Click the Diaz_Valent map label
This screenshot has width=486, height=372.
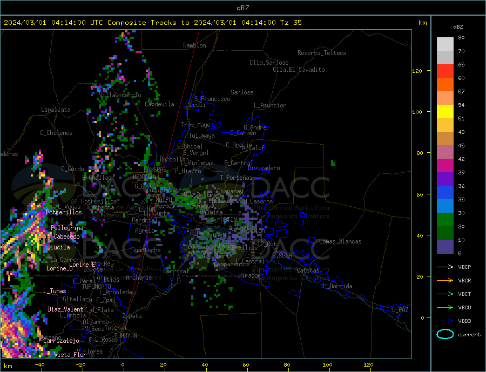click(x=65, y=309)
